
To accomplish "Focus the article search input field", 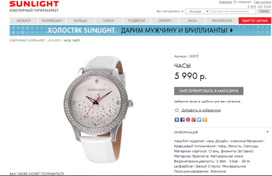I will tap(233, 11).
